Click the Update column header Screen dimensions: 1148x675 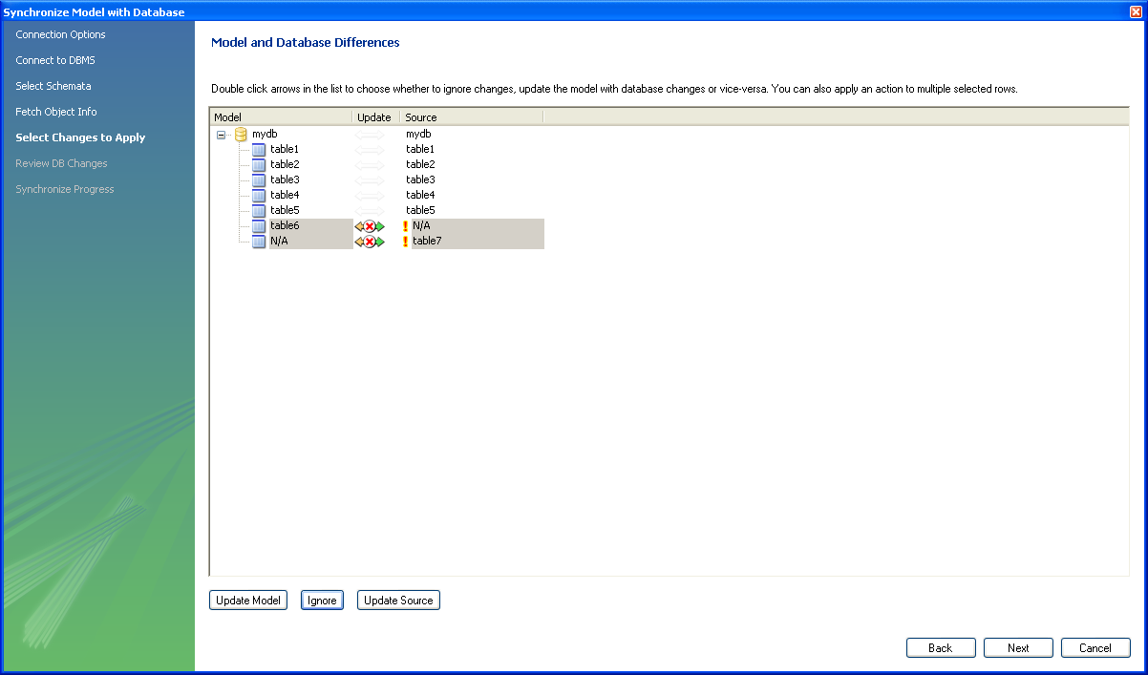374,117
